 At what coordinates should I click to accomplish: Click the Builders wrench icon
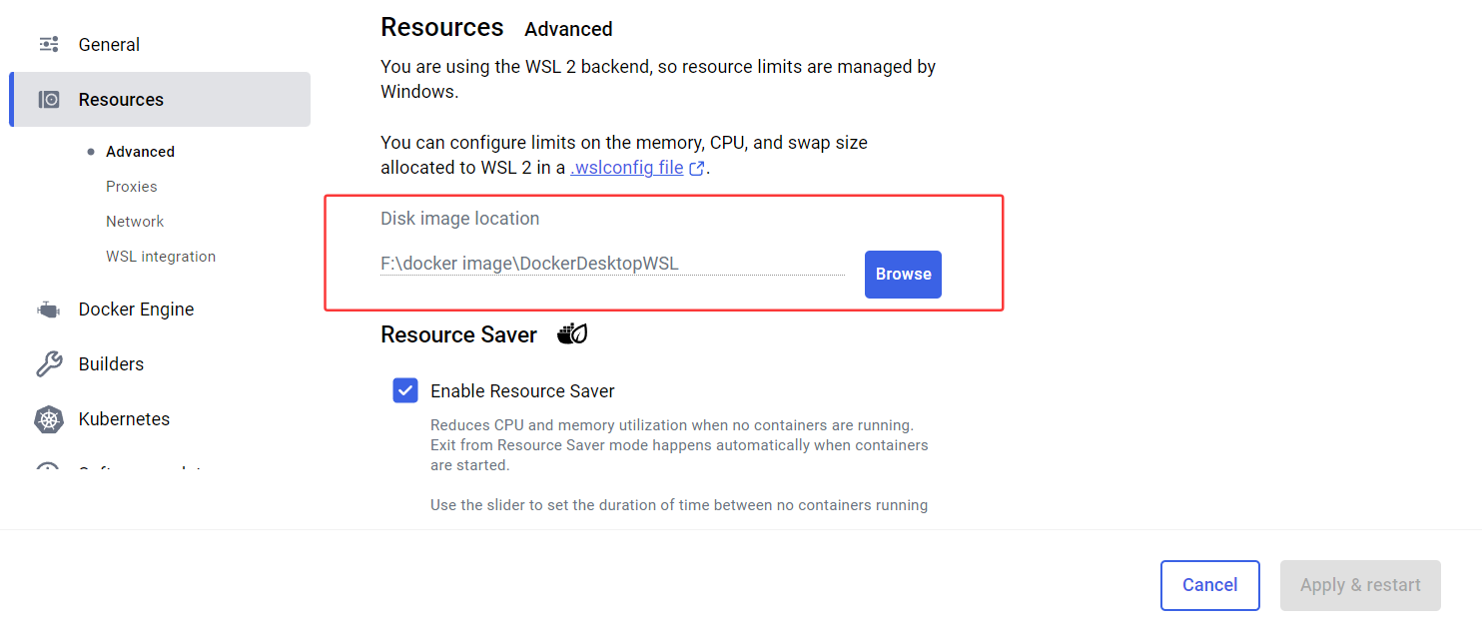click(x=49, y=364)
